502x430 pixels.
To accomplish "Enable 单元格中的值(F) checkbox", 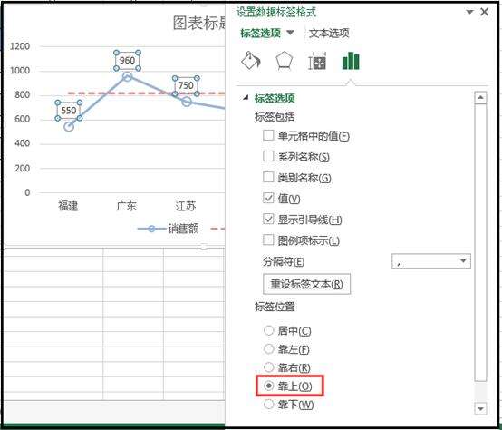I will pyautogui.click(x=268, y=135).
